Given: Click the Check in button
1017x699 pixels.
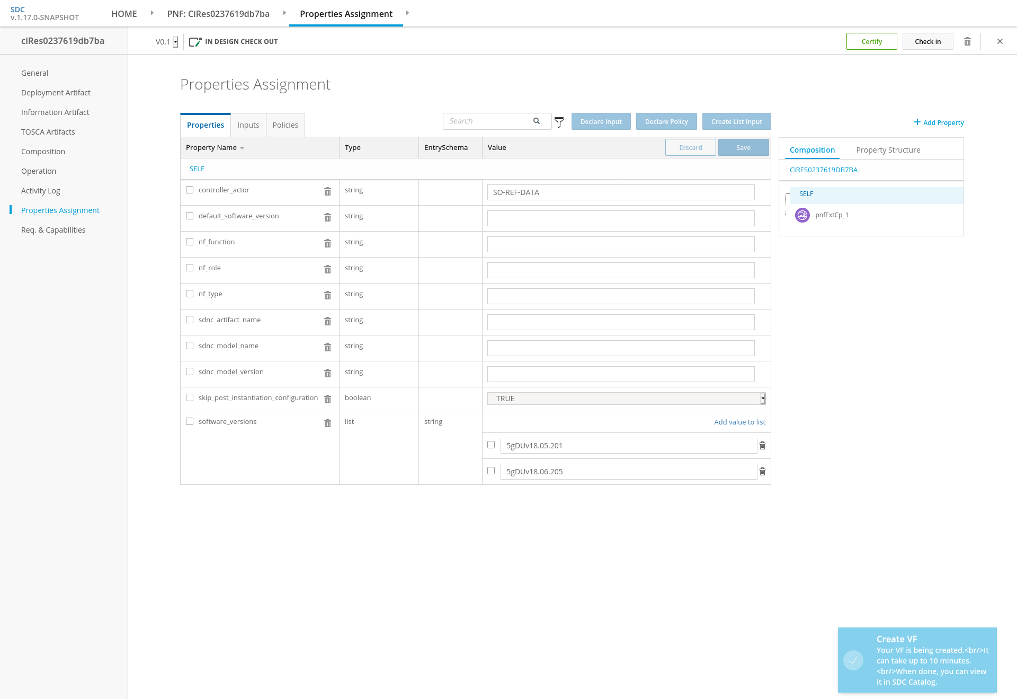Looking at the screenshot, I should (x=928, y=41).
